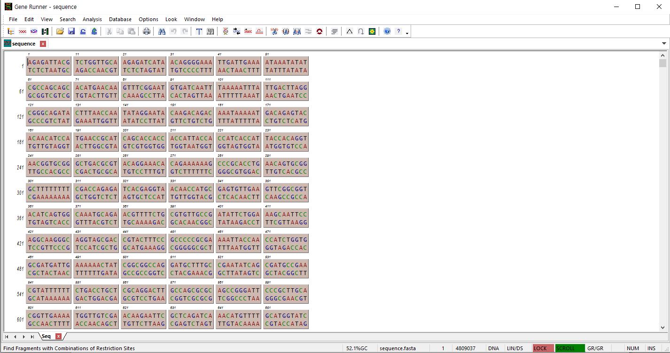Open a file with the folder icon
670x353 pixels.
pos(60,31)
